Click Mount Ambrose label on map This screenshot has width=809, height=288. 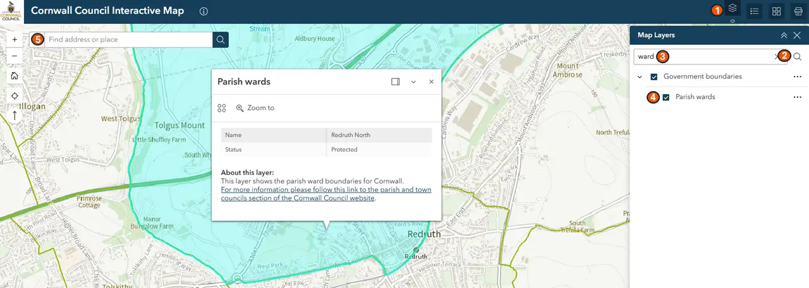pyautogui.click(x=567, y=70)
